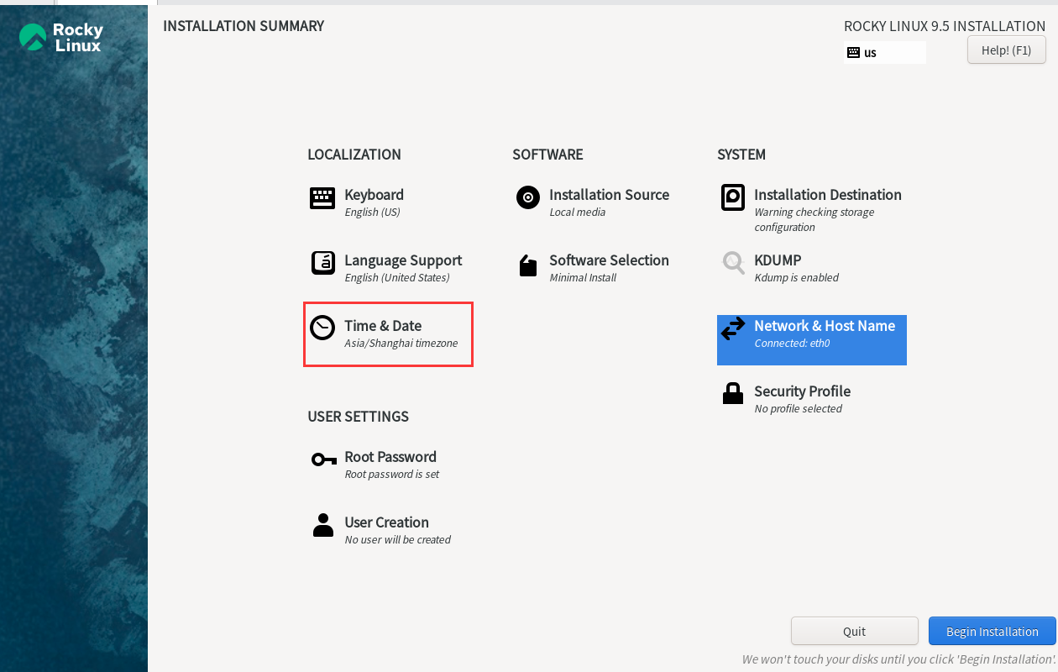Click 'English (United States)' language text
The width and height of the screenshot is (1058, 672).
pos(396,278)
